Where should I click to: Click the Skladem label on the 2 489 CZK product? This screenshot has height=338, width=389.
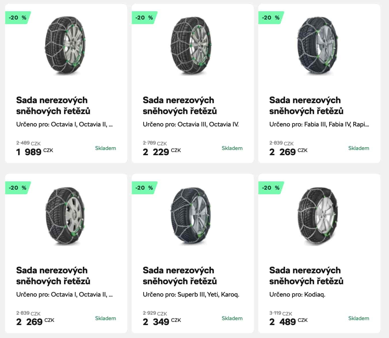coord(359,318)
